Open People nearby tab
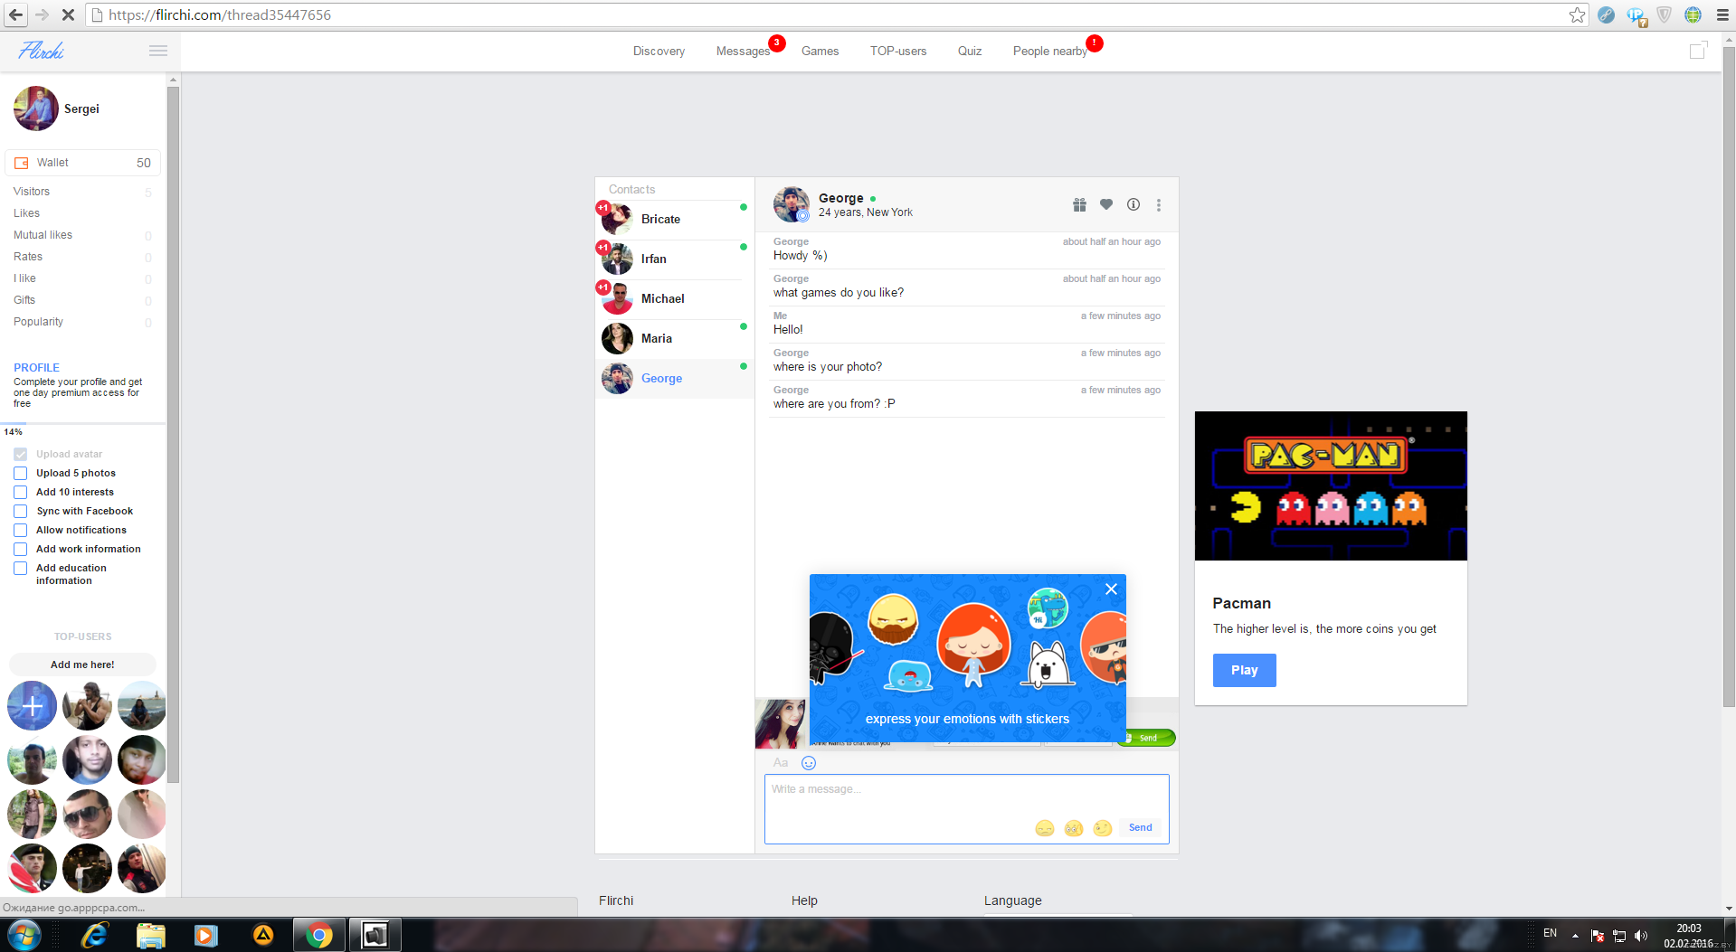 pyautogui.click(x=1049, y=52)
